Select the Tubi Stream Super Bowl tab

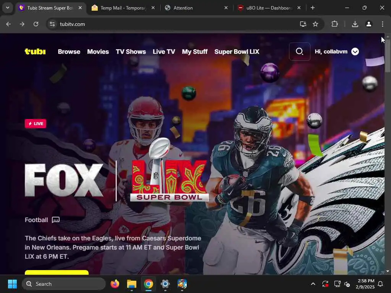click(x=49, y=8)
